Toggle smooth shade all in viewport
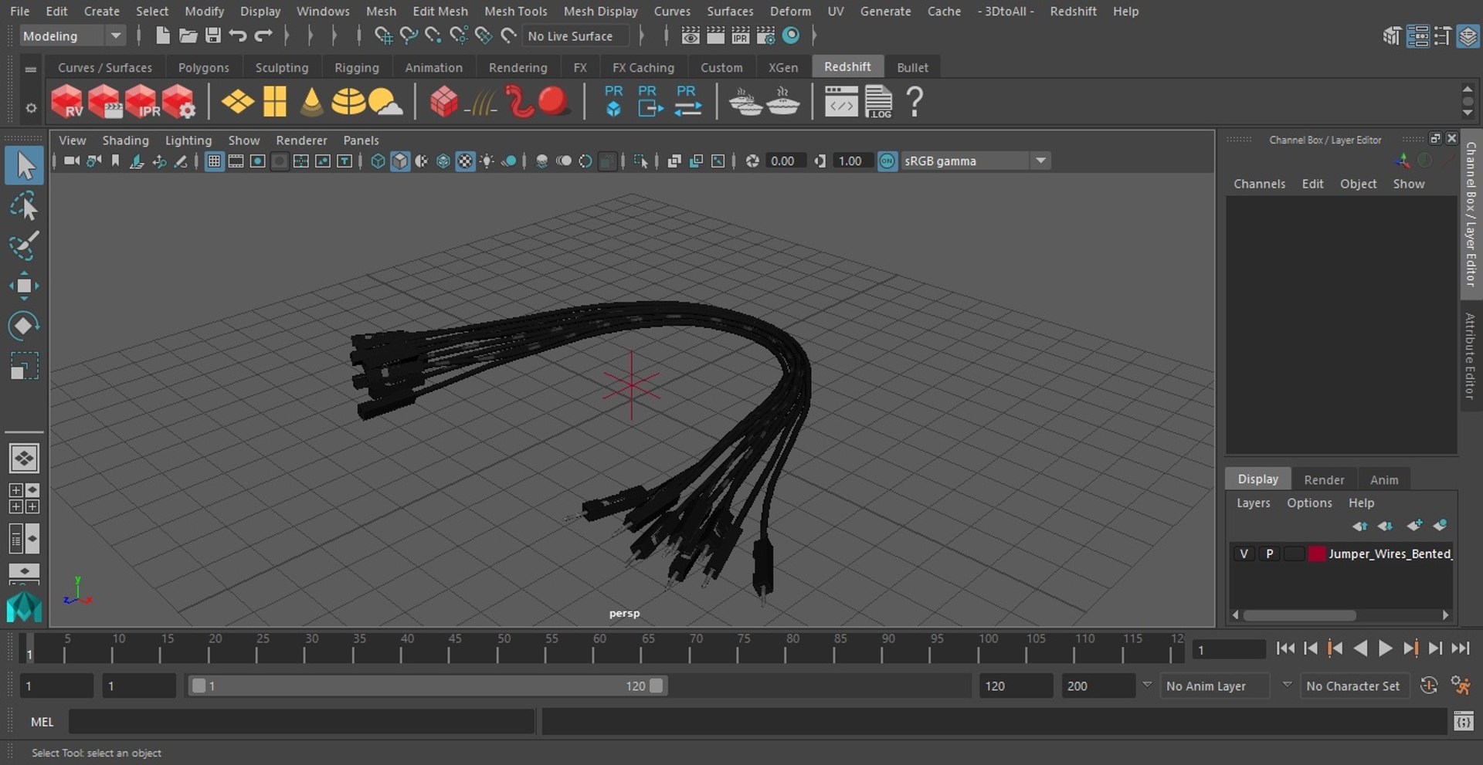 (x=400, y=161)
